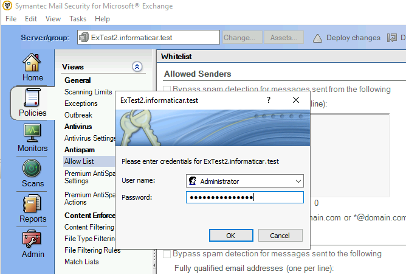Select the Policies sidebar icon
Image resolution: width=406 pixels, height=274 pixels.
tap(32, 97)
